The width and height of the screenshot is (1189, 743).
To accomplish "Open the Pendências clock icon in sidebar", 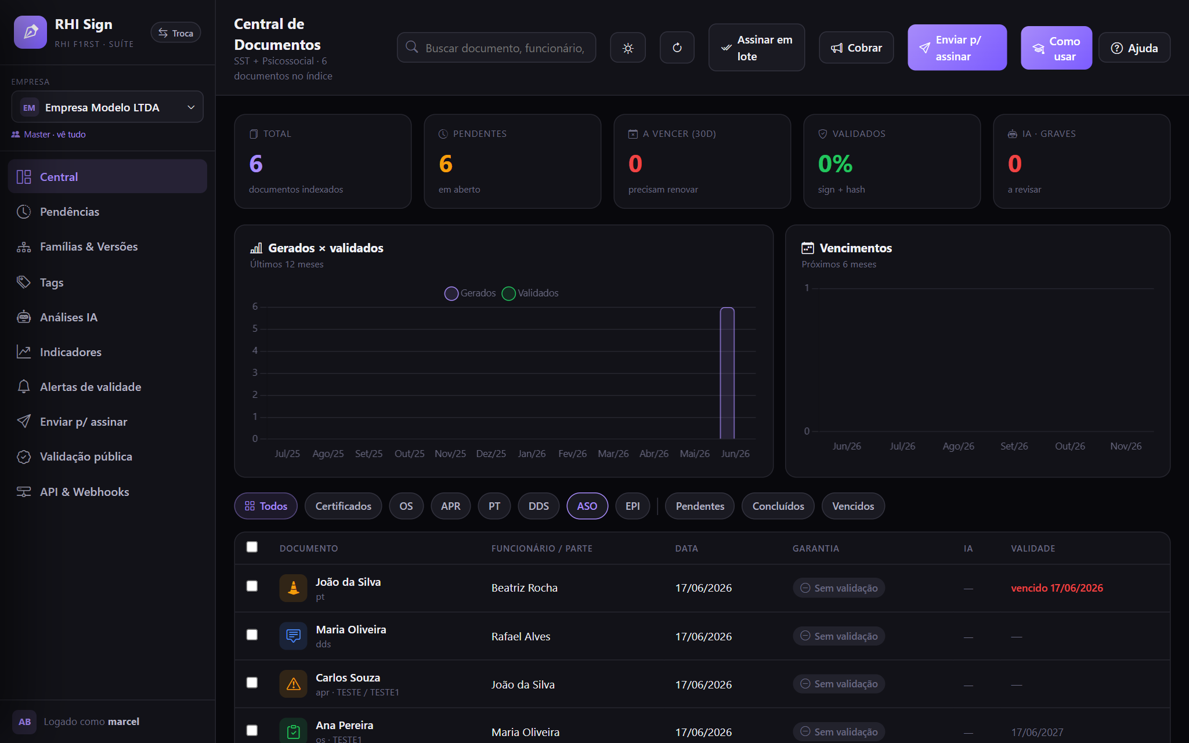I will pos(24,212).
